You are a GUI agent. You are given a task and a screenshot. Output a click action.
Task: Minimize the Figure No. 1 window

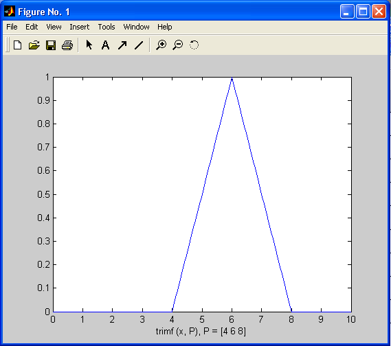point(347,12)
